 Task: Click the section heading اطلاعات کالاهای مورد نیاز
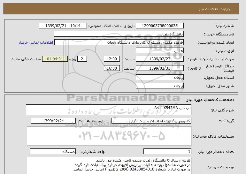point(210,100)
